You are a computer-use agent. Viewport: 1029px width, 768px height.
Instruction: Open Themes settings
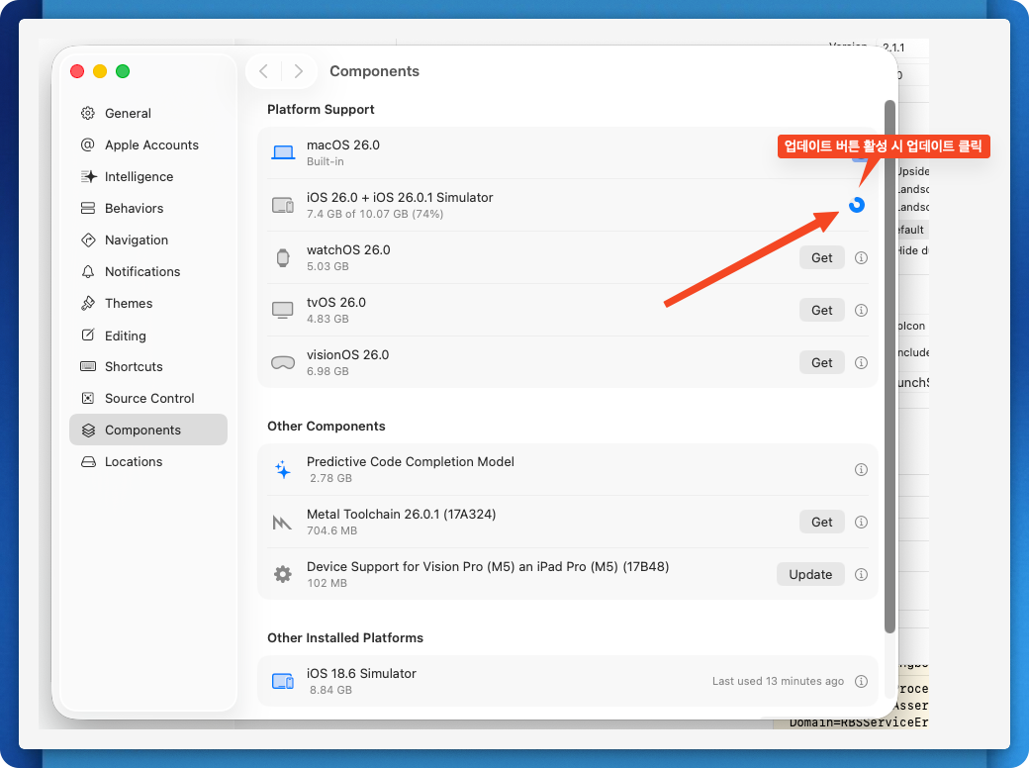pos(148,303)
